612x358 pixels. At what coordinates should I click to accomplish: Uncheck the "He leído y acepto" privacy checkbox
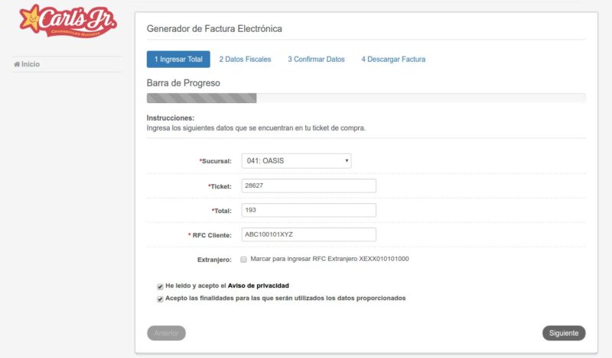click(160, 286)
